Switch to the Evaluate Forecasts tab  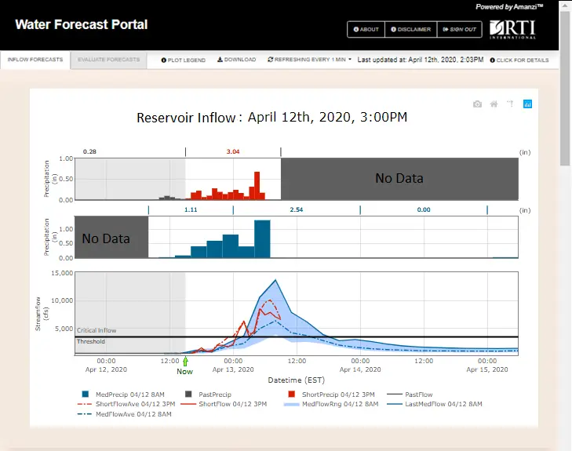tap(109, 60)
